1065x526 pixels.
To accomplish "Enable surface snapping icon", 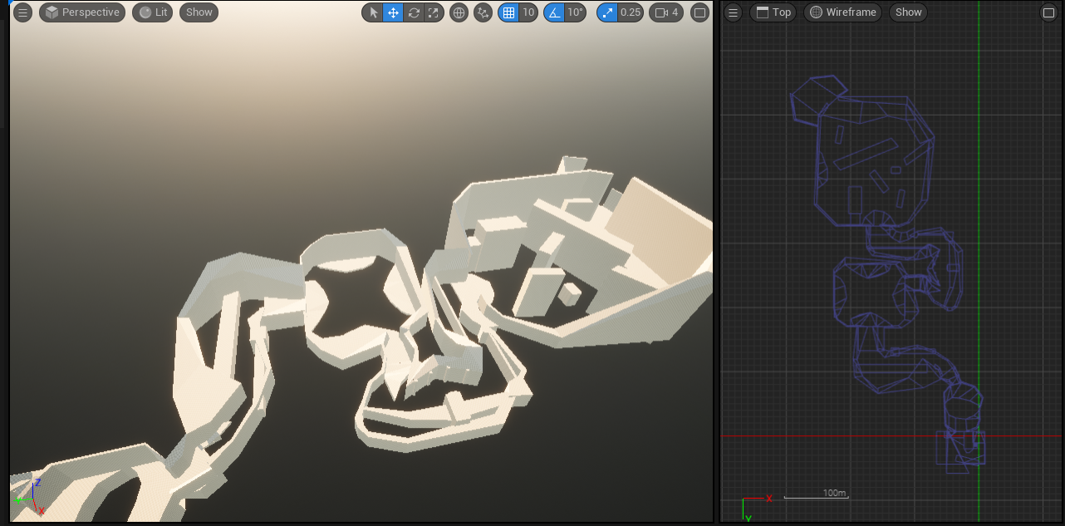I will point(483,12).
